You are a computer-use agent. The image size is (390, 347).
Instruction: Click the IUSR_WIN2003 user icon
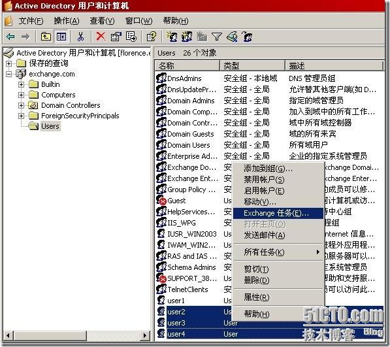(x=161, y=233)
